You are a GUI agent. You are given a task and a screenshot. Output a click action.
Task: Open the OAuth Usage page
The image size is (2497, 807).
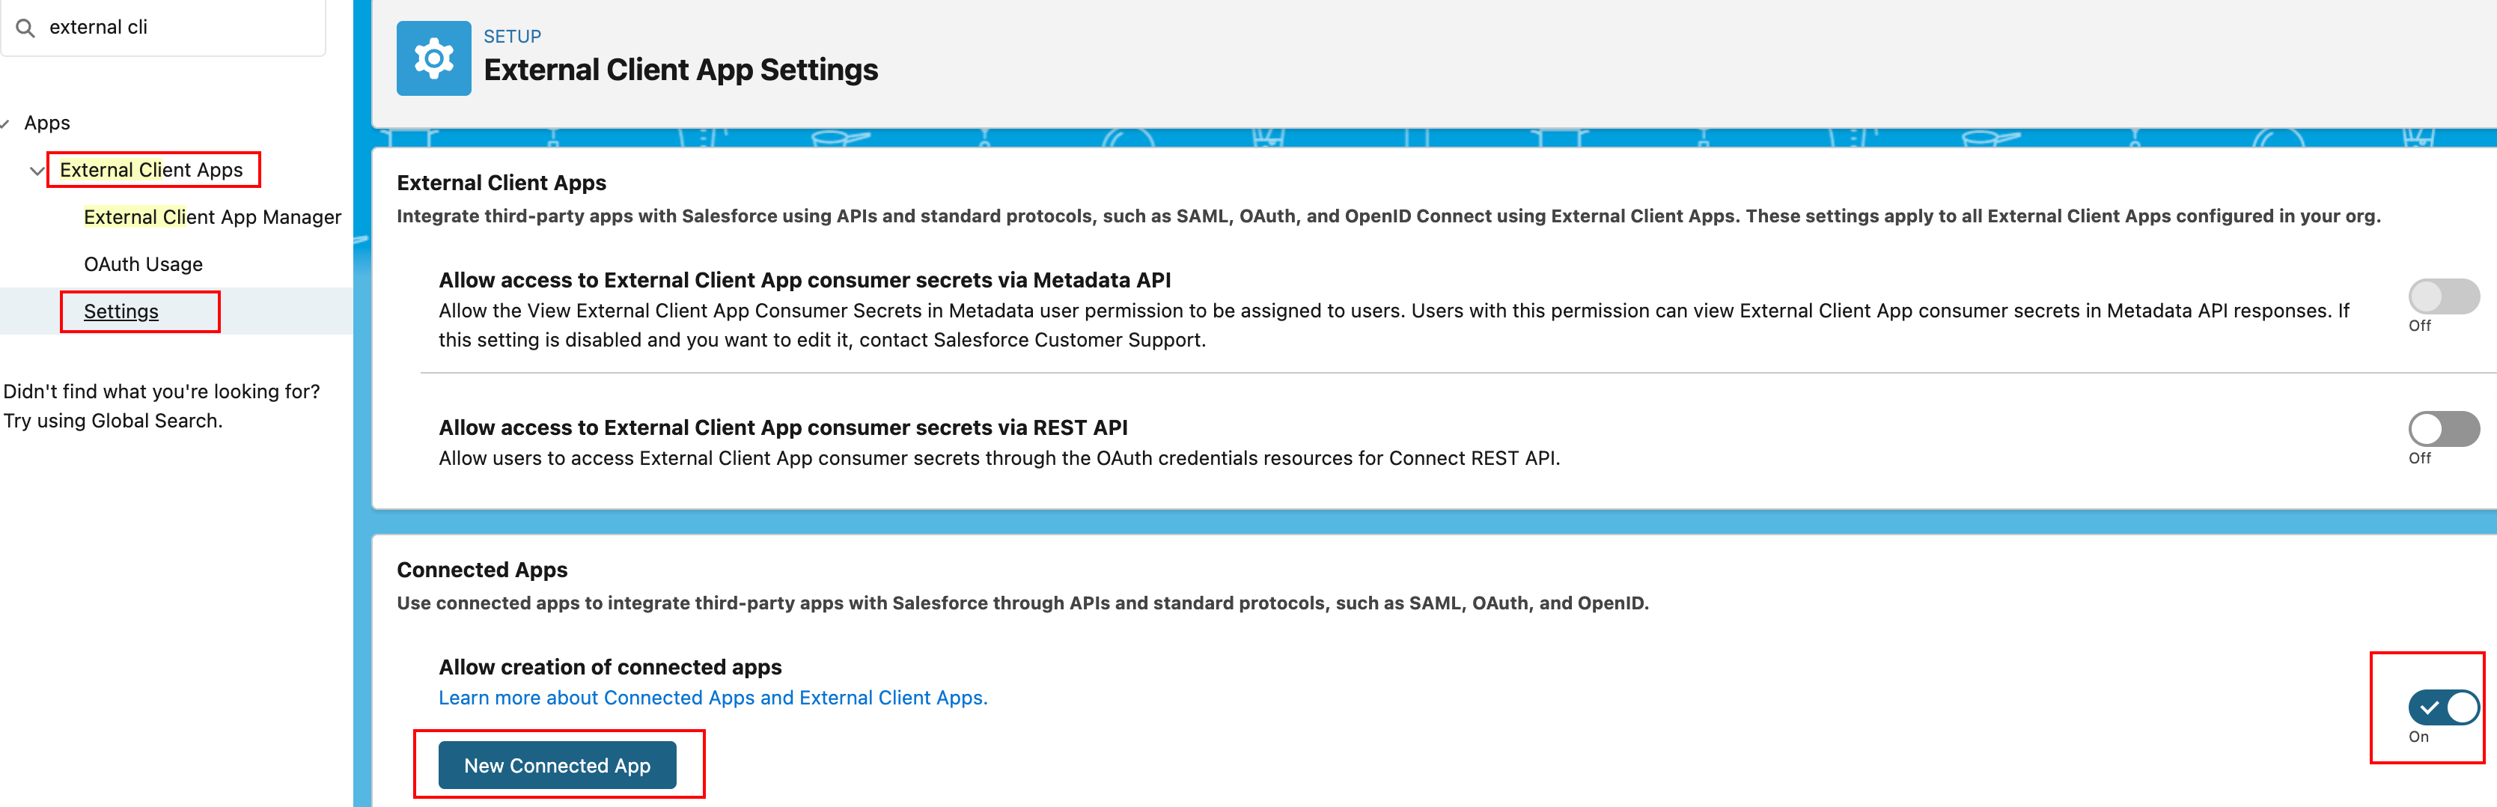[x=144, y=264]
